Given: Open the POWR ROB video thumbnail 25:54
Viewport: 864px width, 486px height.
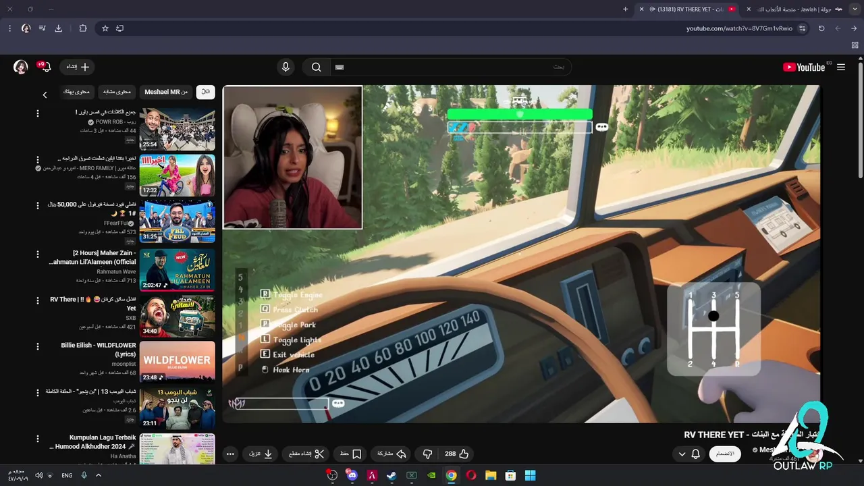Looking at the screenshot, I should [x=178, y=129].
